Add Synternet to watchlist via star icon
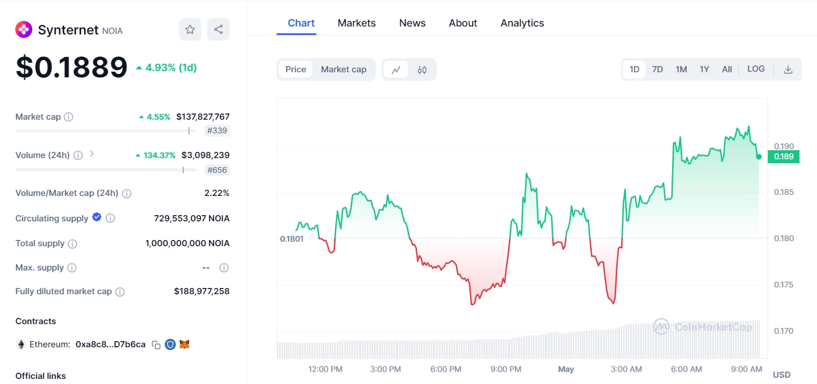817x384 pixels. click(190, 29)
